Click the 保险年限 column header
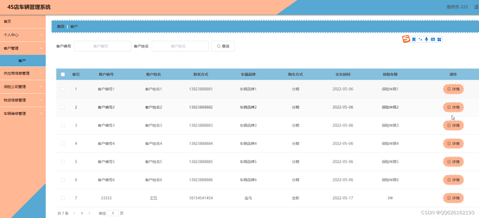The height and width of the screenshot is (218, 479). 390,74
